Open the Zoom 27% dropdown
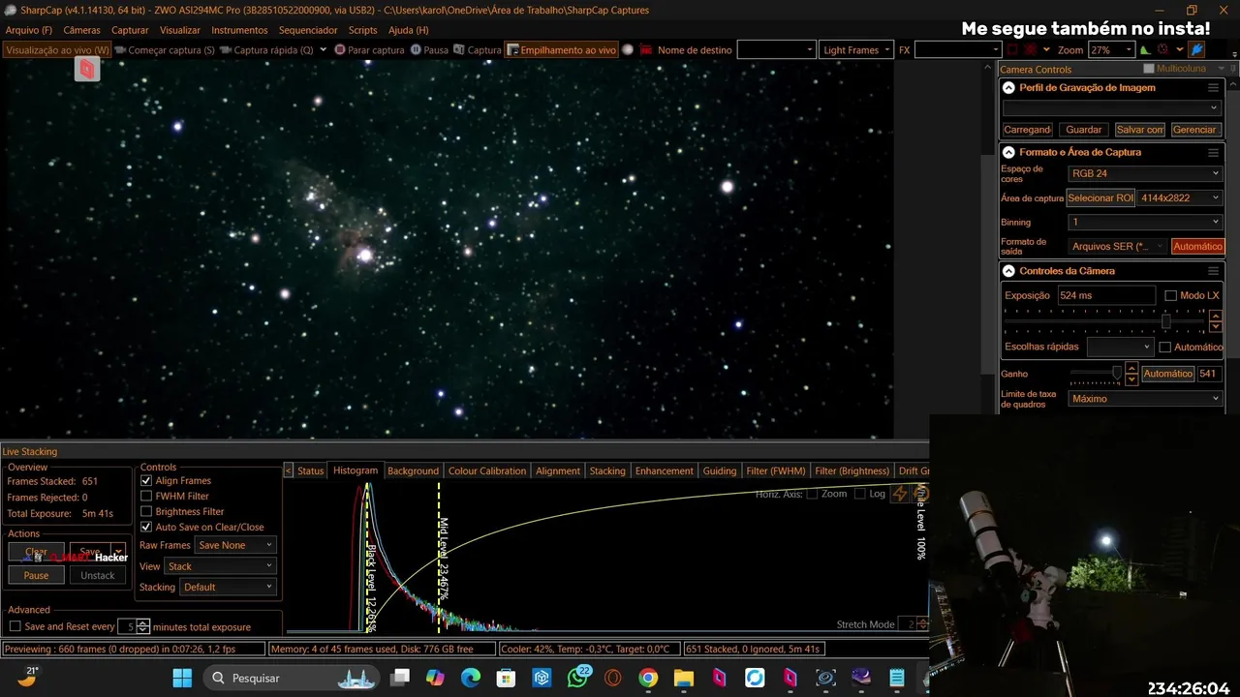Screen dimensions: 1240x697 click(1111, 49)
